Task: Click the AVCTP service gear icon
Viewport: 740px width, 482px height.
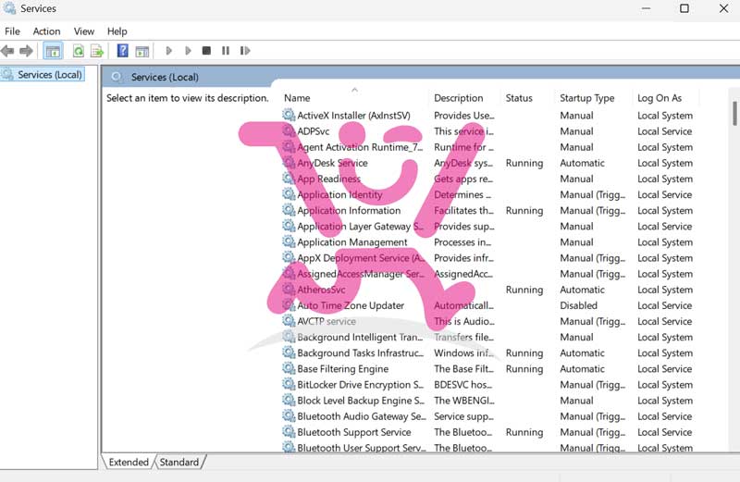Action: [x=289, y=321]
